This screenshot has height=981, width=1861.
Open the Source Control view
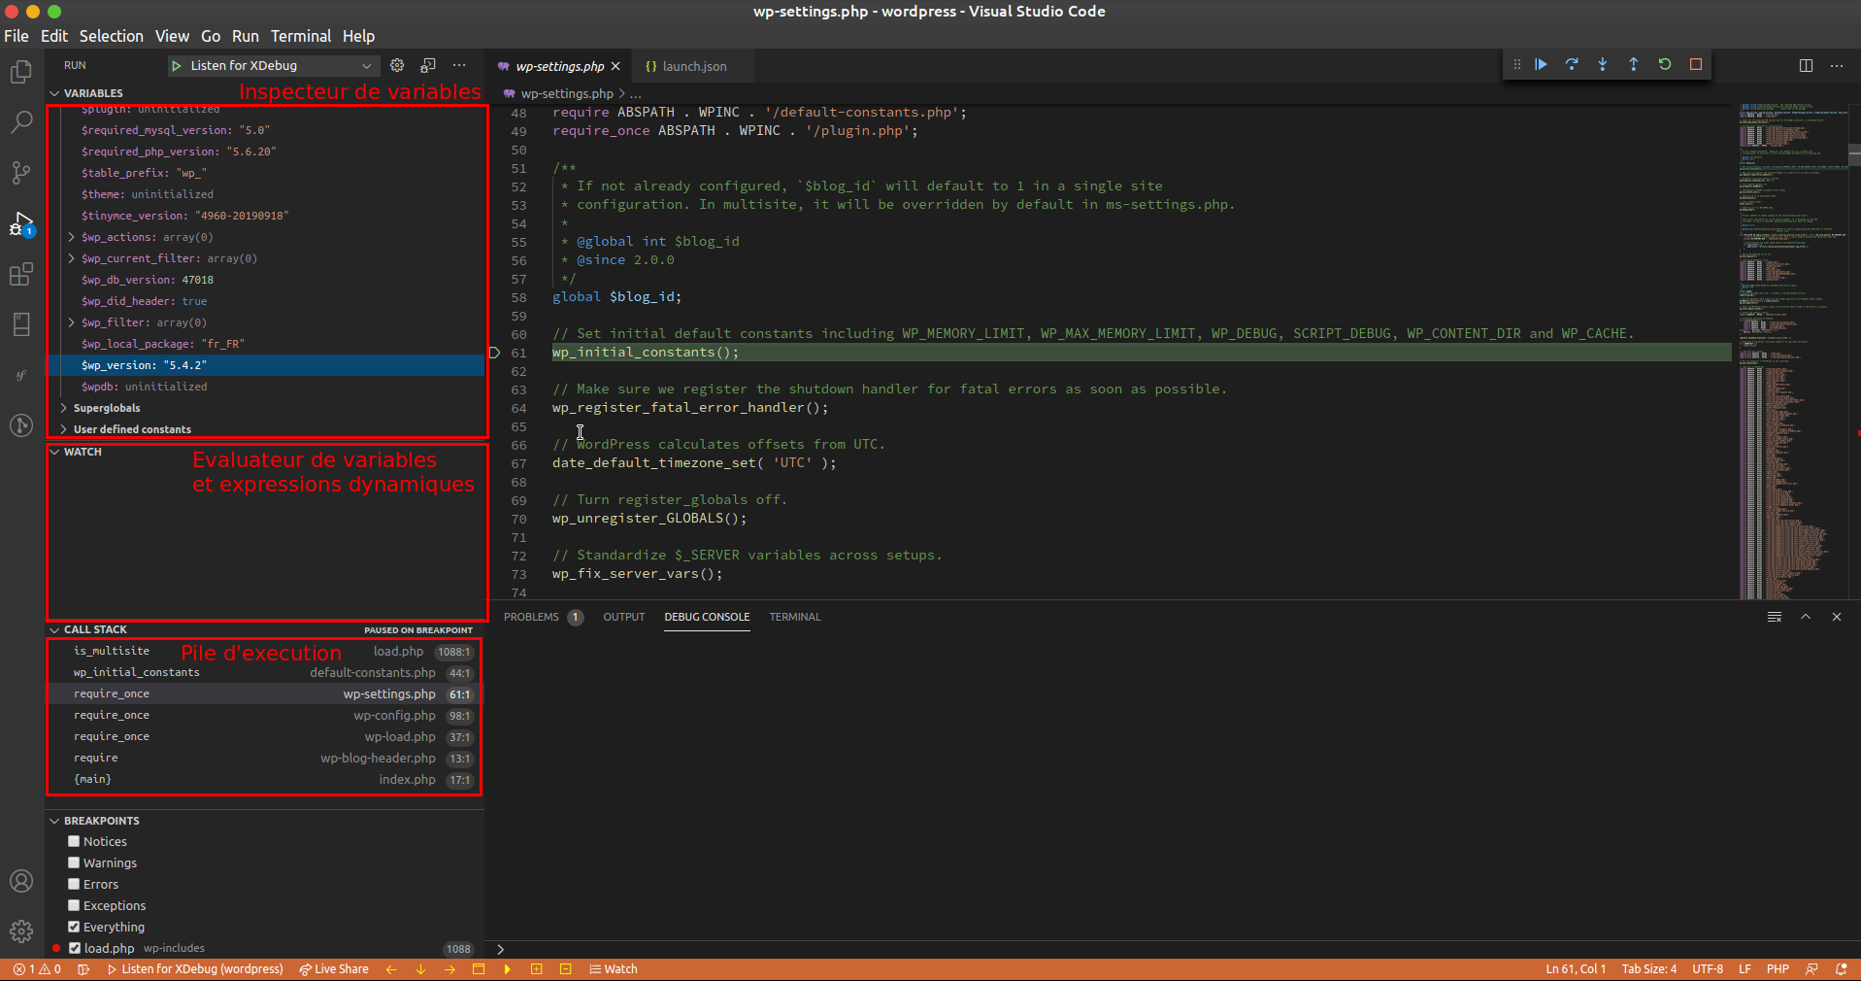coord(21,173)
